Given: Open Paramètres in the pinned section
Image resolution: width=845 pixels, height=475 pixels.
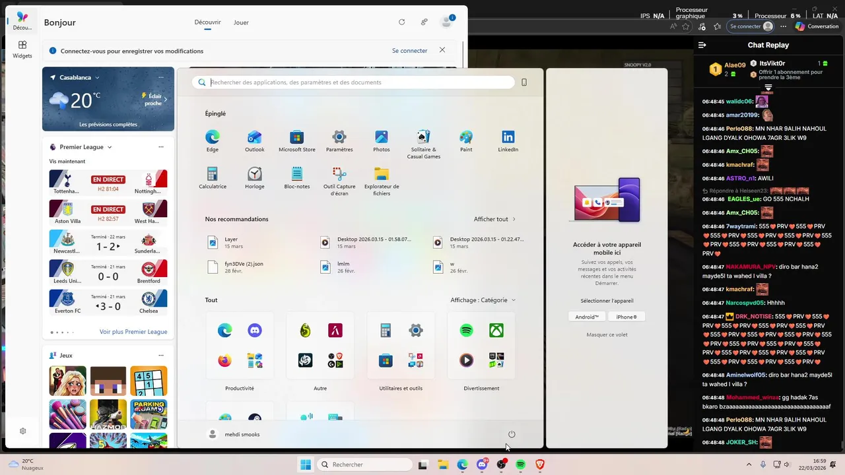Looking at the screenshot, I should click(x=339, y=141).
